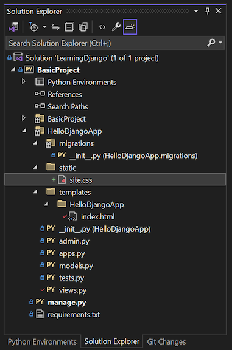This screenshot has height=350, width=232.
Task: Click the PY icon beside tests.py
Action: click(x=51, y=278)
